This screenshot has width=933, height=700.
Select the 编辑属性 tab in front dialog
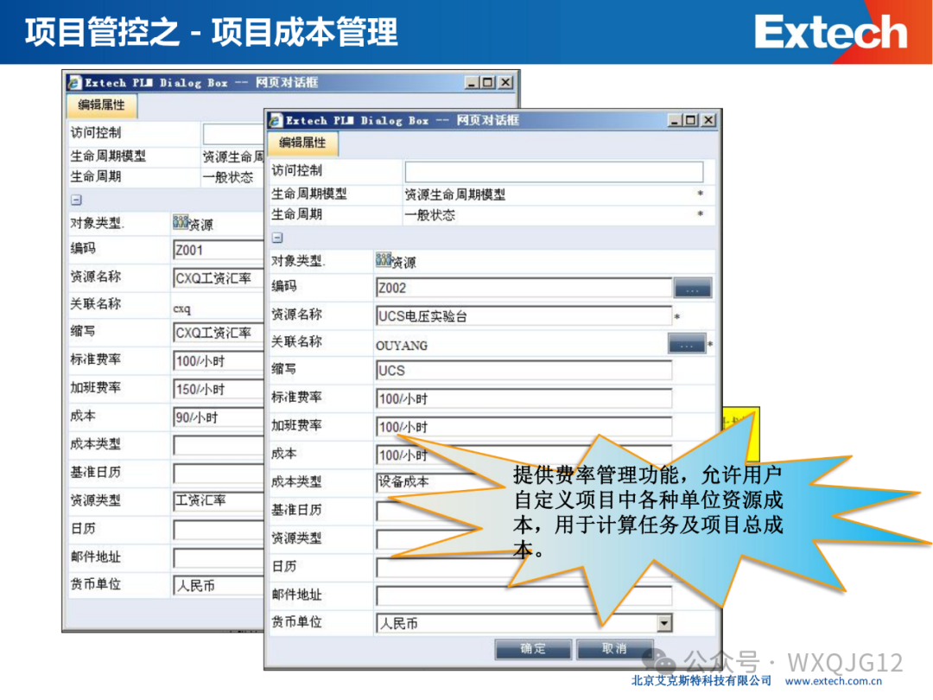tap(303, 143)
